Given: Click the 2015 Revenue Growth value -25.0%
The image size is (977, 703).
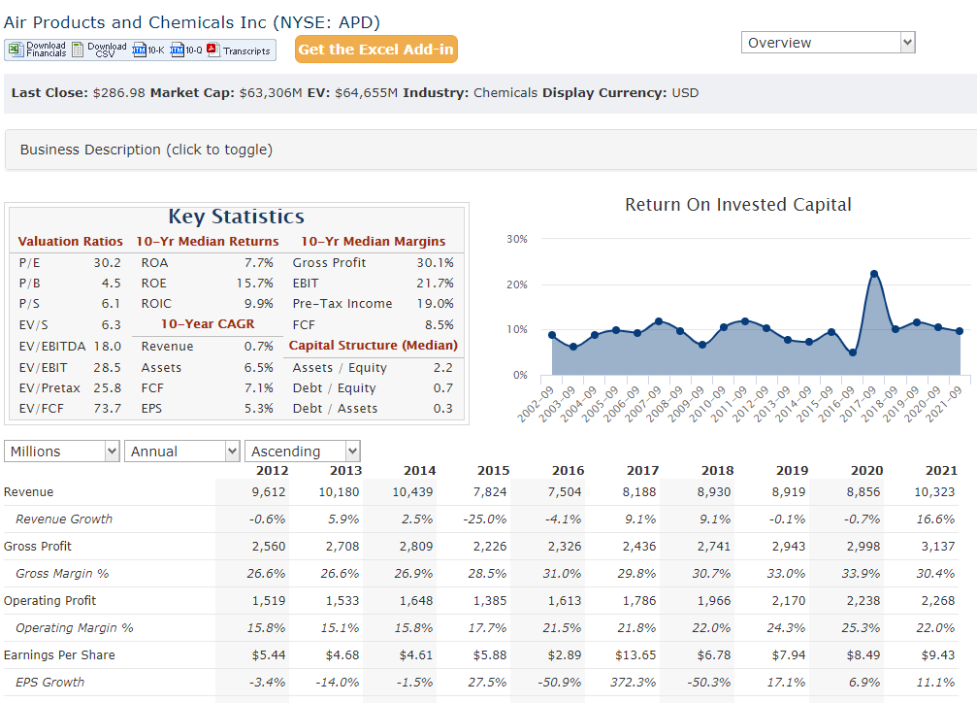Looking at the screenshot, I should coord(485,519).
